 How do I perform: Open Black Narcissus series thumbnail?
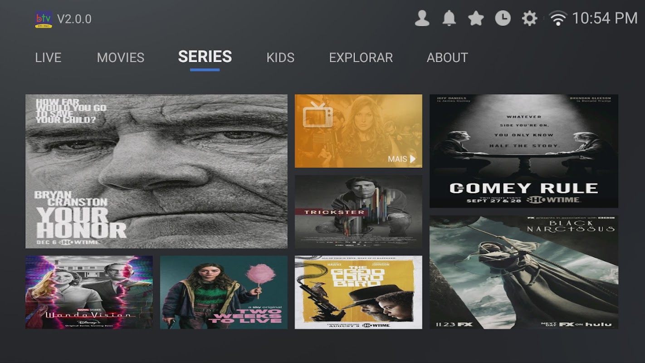click(524, 272)
